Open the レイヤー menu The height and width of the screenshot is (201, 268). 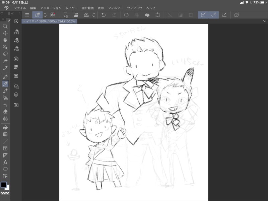(x=71, y=8)
